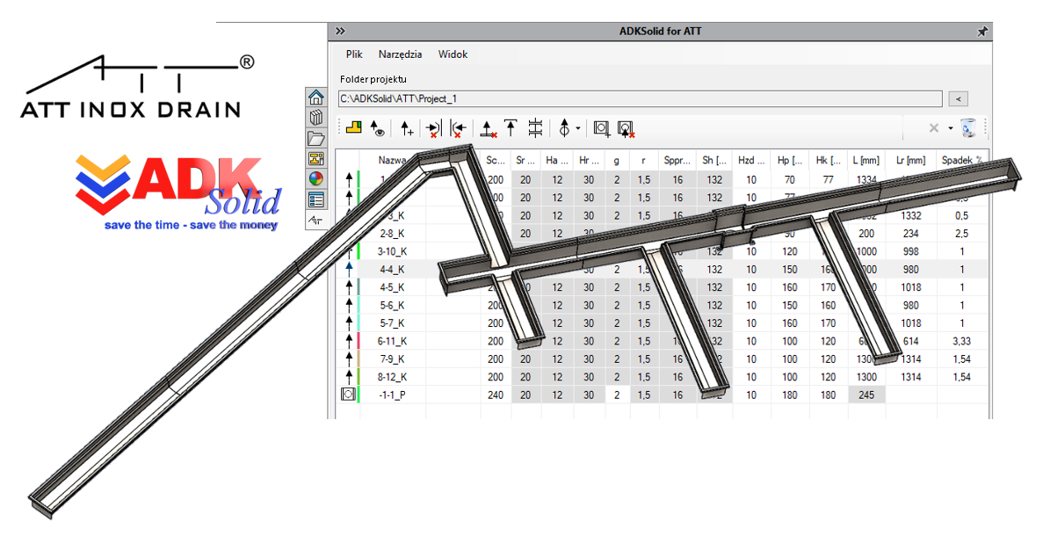
Task: Click the Hzd... column header
Action: pyautogui.click(x=751, y=160)
